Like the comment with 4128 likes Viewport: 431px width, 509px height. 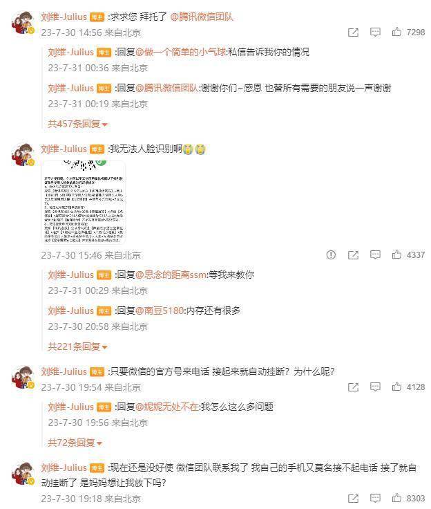click(x=396, y=387)
